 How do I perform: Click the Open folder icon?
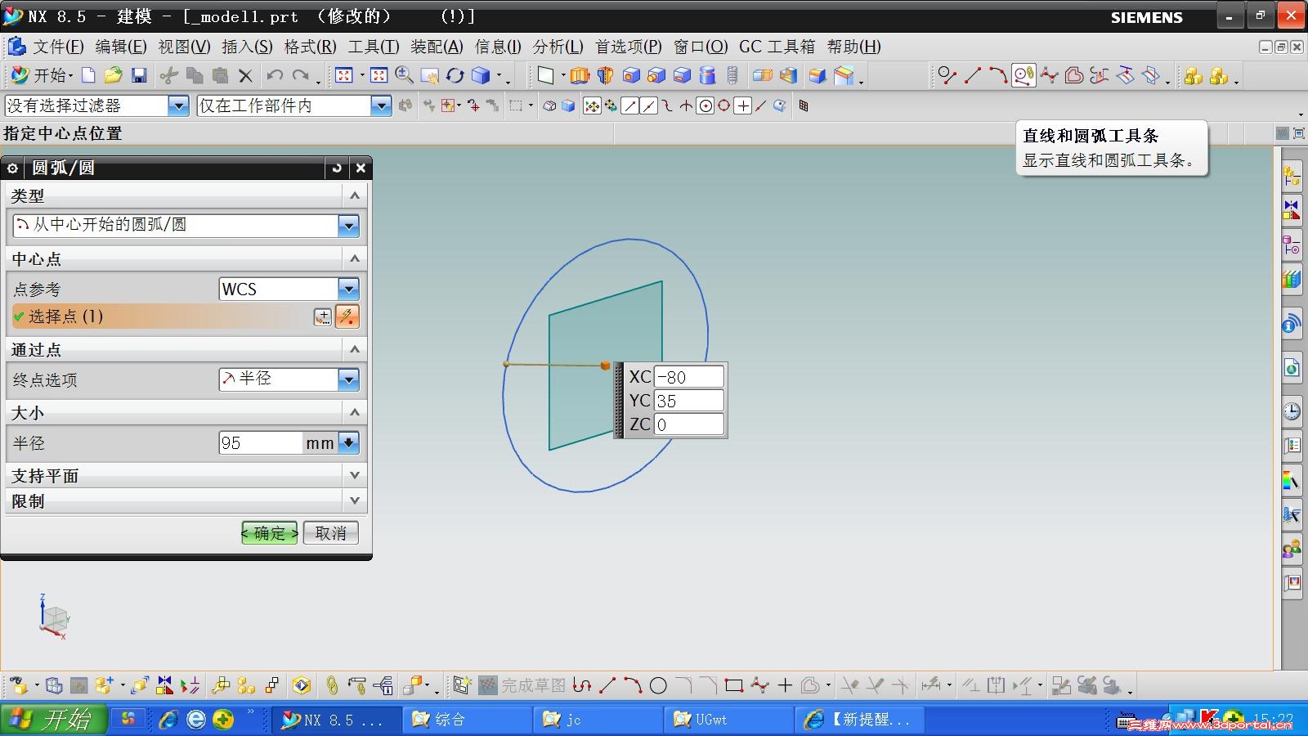click(113, 76)
